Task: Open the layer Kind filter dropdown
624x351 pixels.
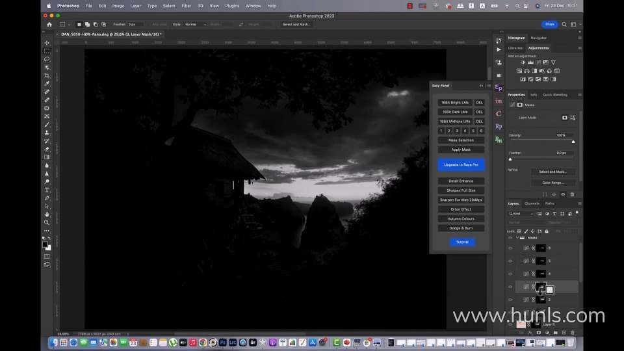Action: coord(522,213)
